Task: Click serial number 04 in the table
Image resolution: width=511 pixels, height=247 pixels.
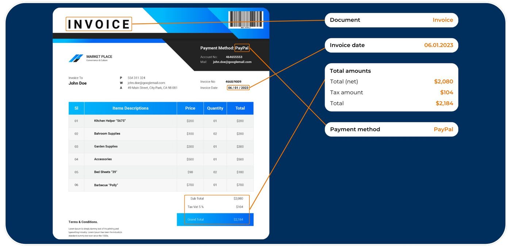Action: point(76,159)
